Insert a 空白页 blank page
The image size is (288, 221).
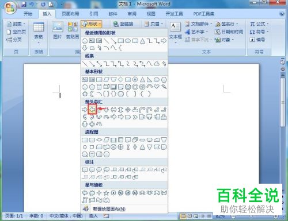pos(16,32)
